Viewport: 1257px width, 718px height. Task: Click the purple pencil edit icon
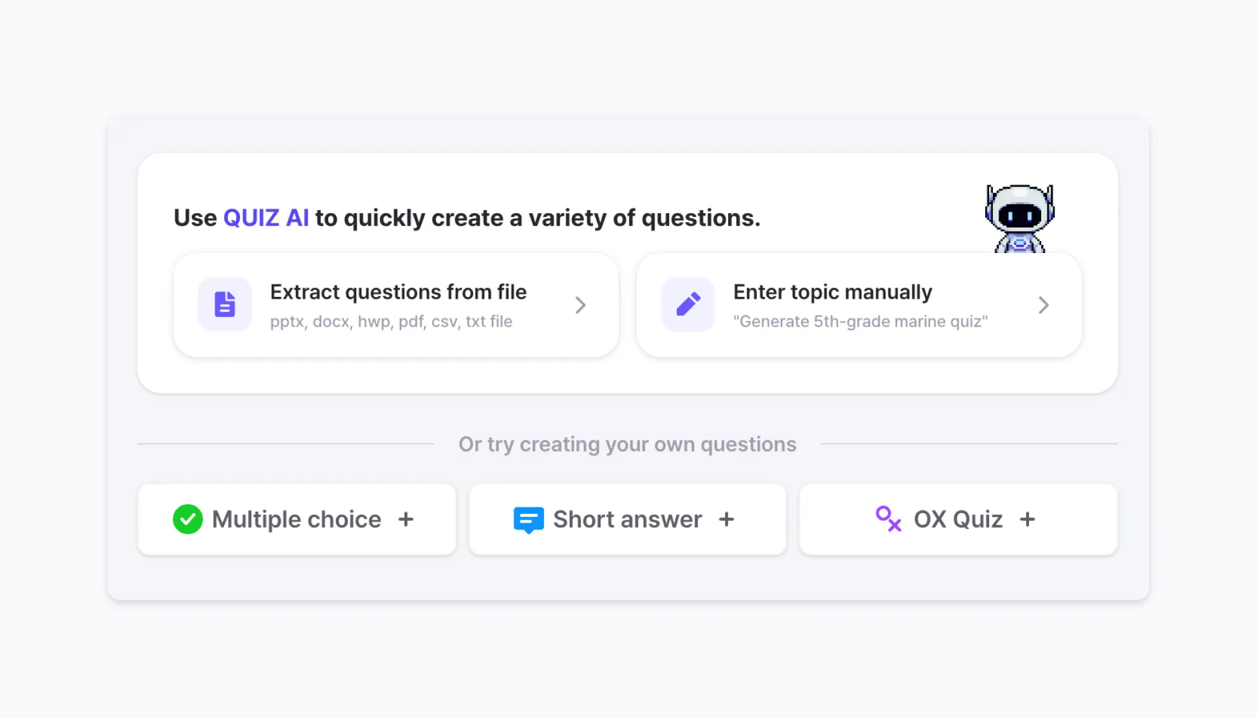(688, 304)
